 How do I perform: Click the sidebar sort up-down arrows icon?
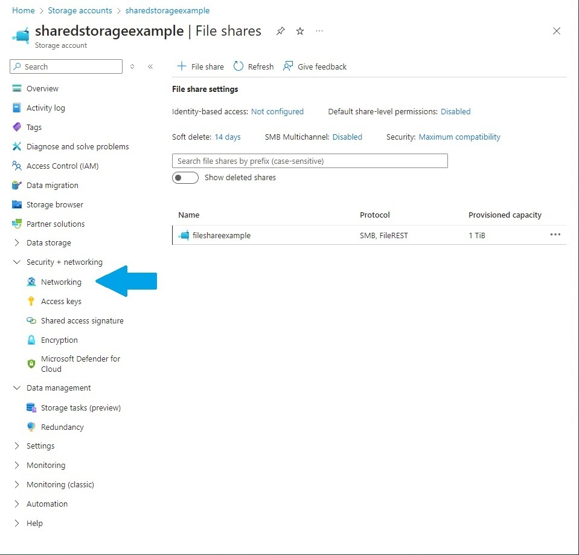pyautogui.click(x=132, y=67)
